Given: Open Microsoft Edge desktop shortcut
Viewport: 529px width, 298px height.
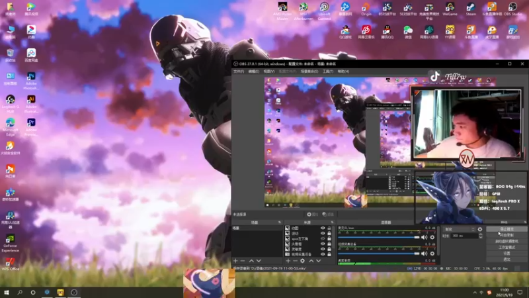Looking at the screenshot, I should click(x=10, y=127).
